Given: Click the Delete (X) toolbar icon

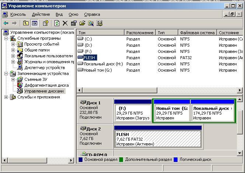Looking at the screenshot, I should tap(65, 23).
